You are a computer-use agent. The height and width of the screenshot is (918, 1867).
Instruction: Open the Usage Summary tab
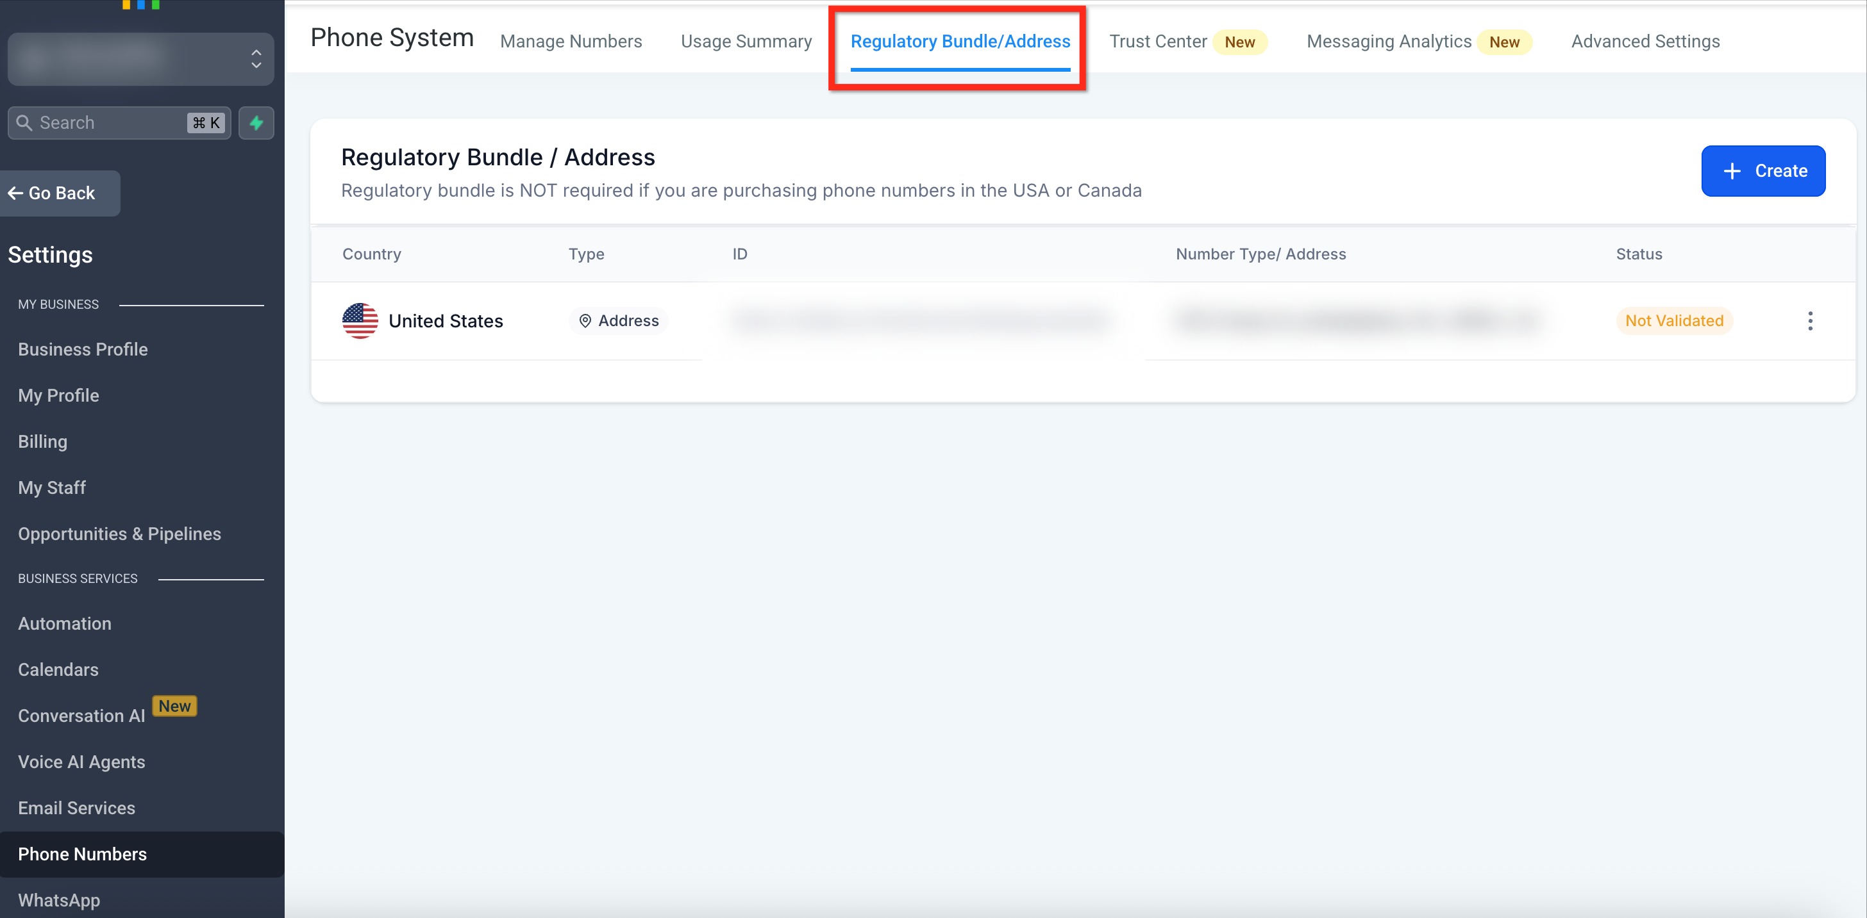[746, 42]
